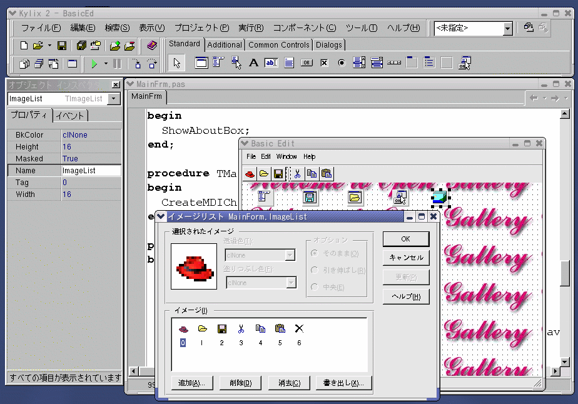Screen dimensions: 578x404
Task: Select image 3 (scissors) in the image list
Action: (241, 334)
